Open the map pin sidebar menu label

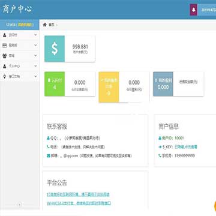tap(14, 76)
